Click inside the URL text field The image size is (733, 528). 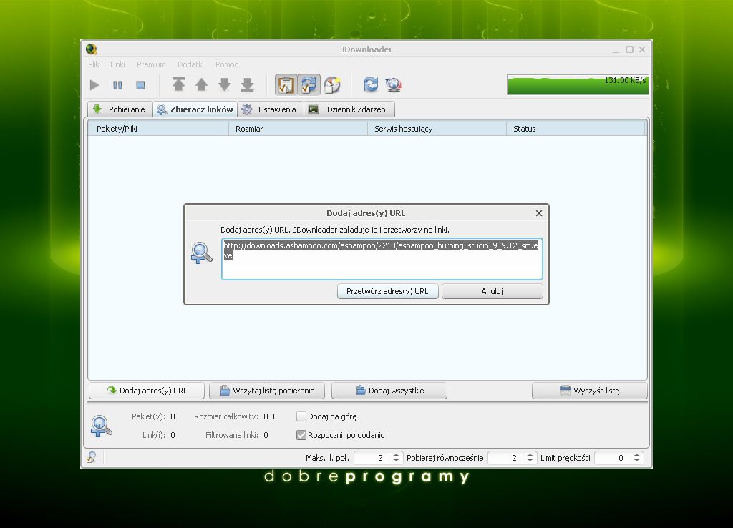(x=382, y=259)
